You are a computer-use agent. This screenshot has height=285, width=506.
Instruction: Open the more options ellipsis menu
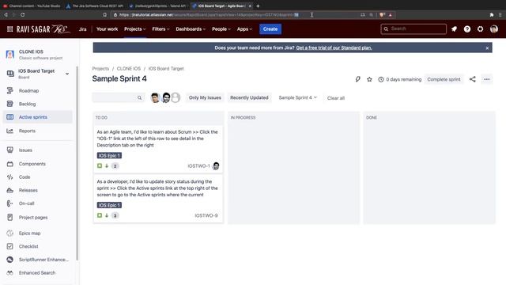487,79
